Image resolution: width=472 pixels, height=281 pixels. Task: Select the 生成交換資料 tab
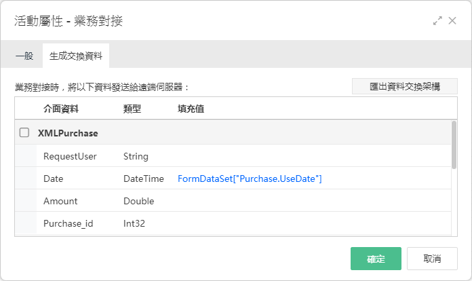coord(76,56)
